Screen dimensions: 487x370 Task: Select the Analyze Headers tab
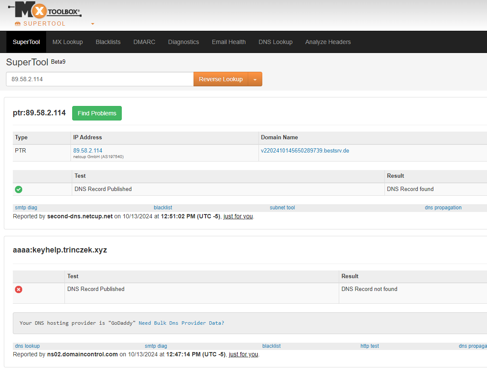coord(328,42)
